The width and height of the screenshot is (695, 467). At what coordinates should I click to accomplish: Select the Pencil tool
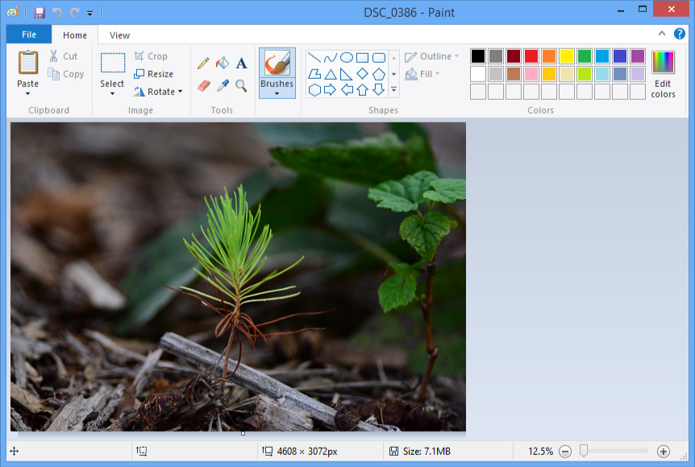202,62
